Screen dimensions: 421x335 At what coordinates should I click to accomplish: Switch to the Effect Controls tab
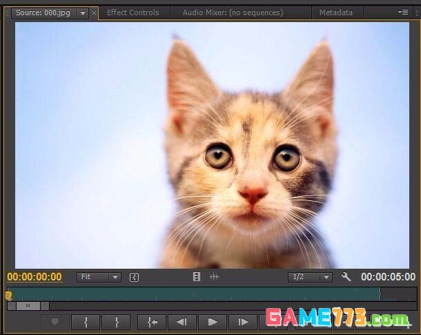coord(133,12)
